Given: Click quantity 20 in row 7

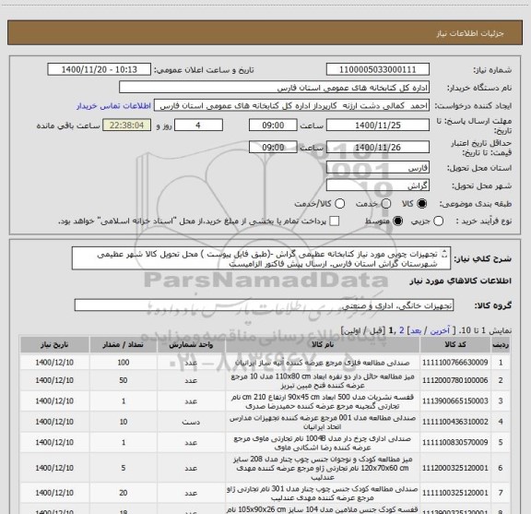Looking at the screenshot, I should [x=124, y=493].
